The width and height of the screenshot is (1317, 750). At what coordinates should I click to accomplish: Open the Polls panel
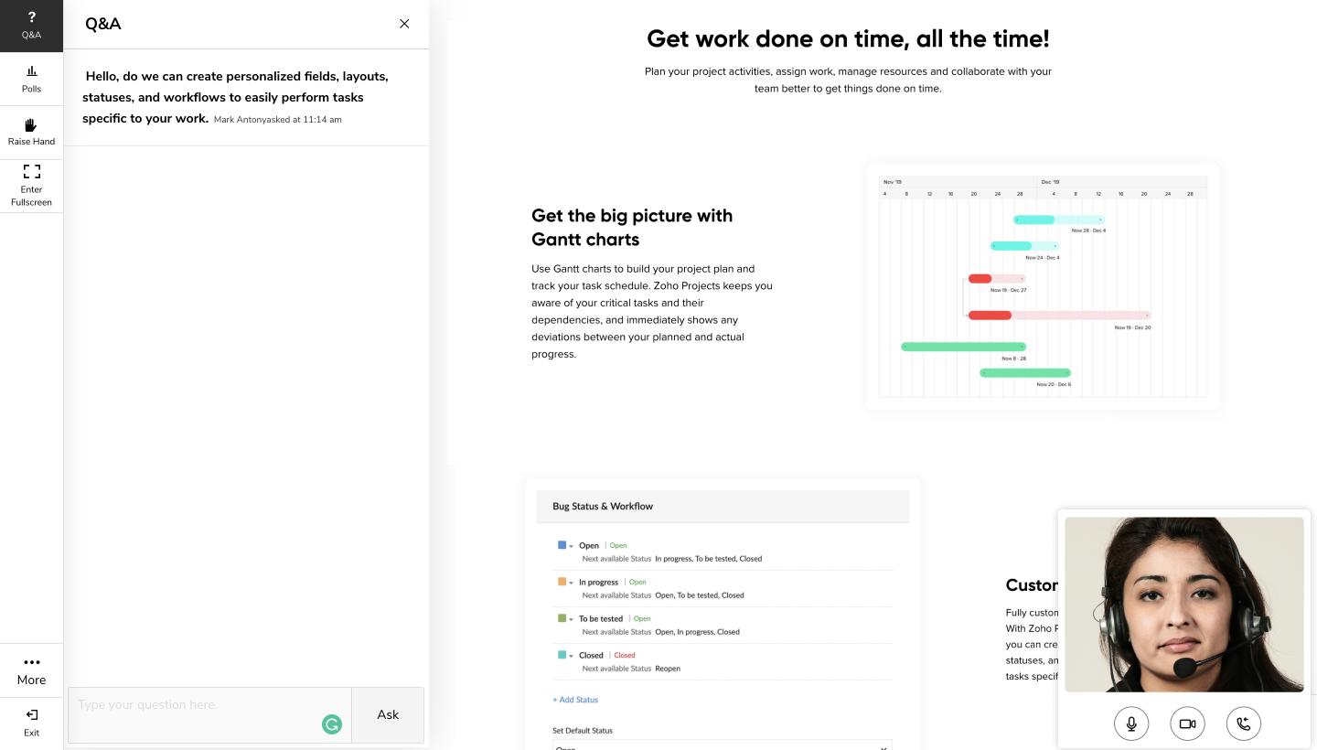pyautogui.click(x=31, y=79)
